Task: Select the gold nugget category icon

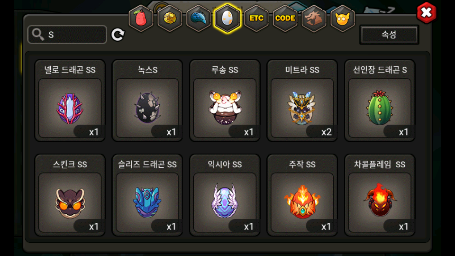Action: (x=170, y=18)
